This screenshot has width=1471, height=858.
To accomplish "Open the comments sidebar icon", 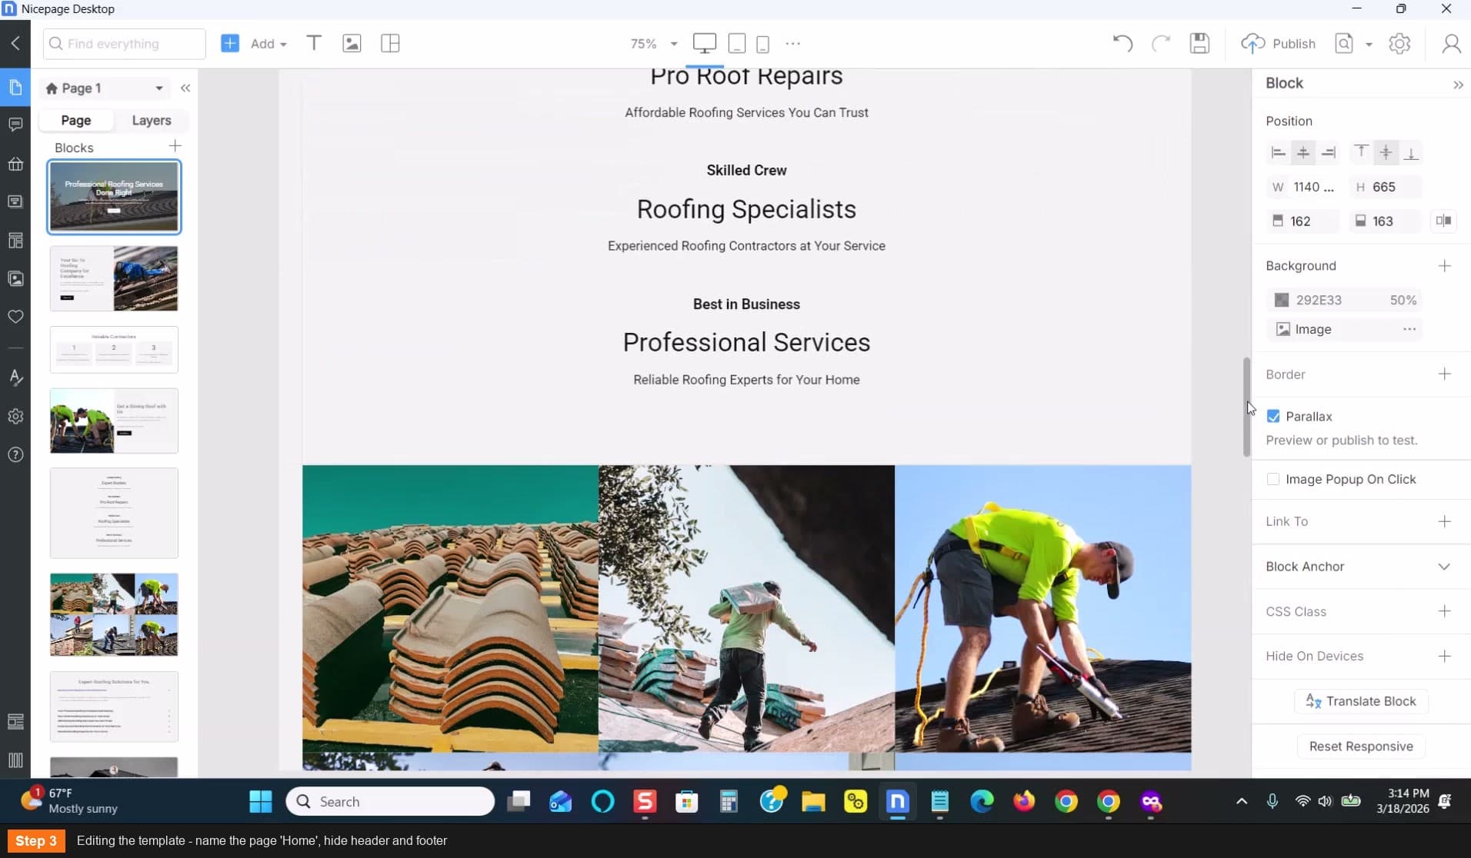I will pyautogui.click(x=15, y=125).
